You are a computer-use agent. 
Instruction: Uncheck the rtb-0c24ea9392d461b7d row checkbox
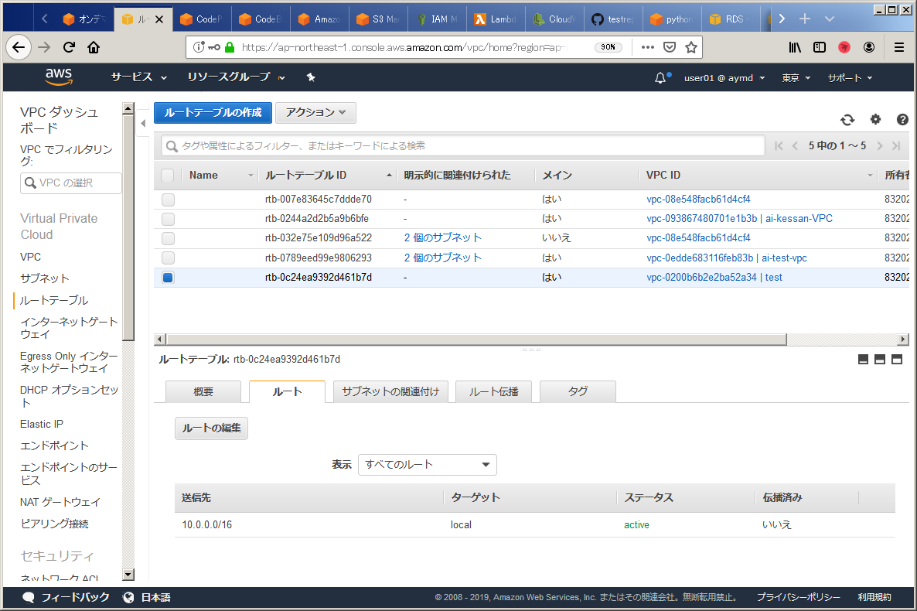[x=168, y=278]
